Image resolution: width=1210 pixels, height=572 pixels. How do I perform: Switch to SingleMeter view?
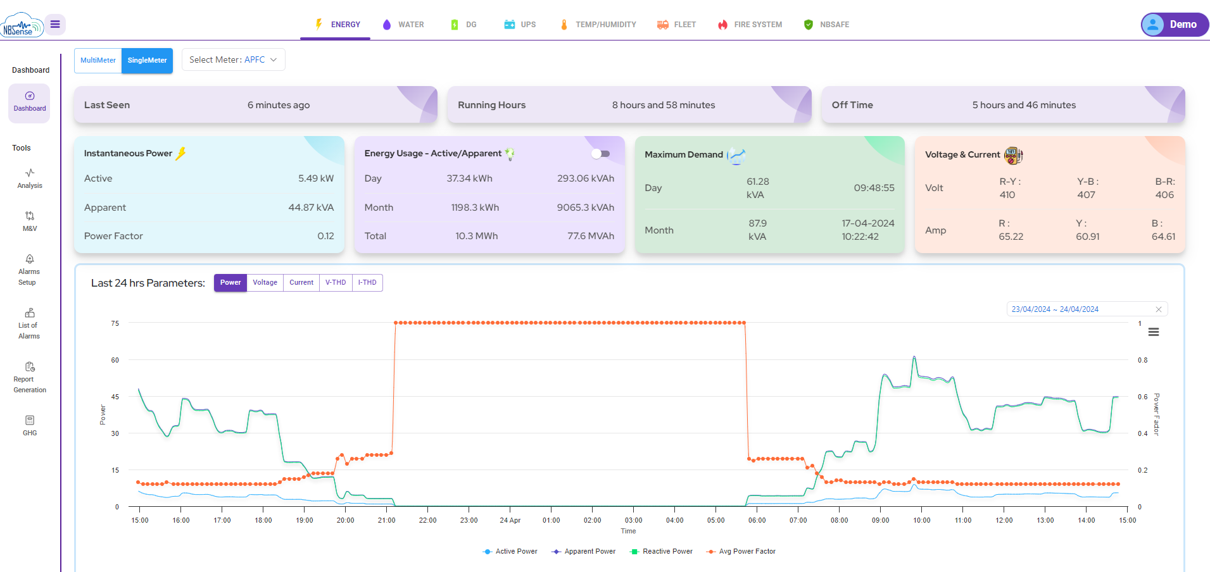tap(147, 61)
